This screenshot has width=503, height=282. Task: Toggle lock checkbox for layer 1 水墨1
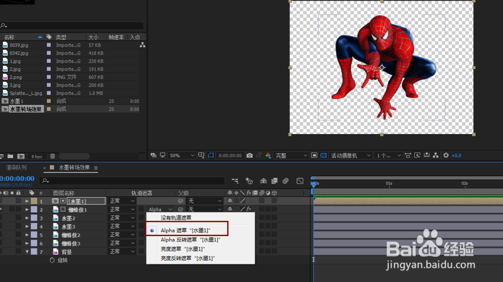click(x=18, y=201)
